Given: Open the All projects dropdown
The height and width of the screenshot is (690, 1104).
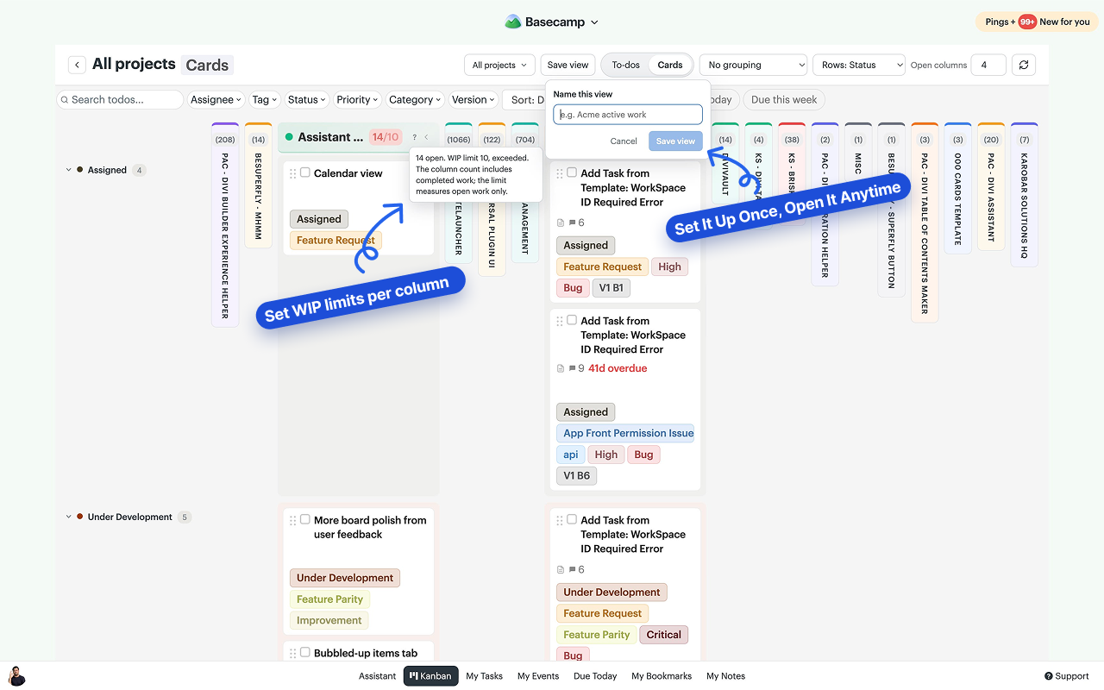Looking at the screenshot, I should click(499, 65).
